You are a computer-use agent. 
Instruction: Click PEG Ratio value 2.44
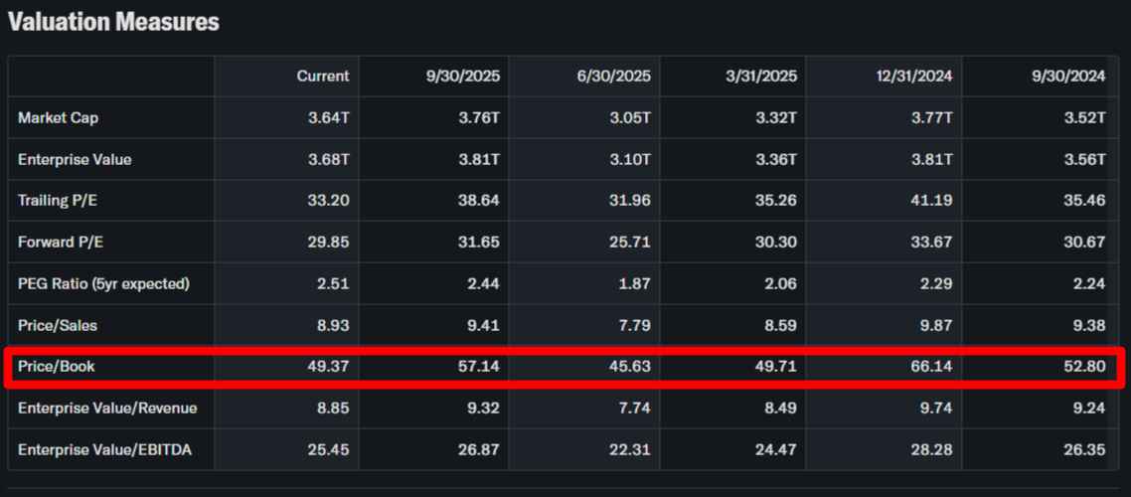coord(483,284)
